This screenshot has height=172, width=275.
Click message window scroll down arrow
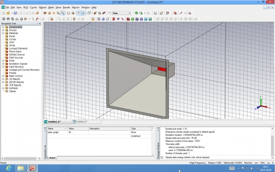coord(272,158)
